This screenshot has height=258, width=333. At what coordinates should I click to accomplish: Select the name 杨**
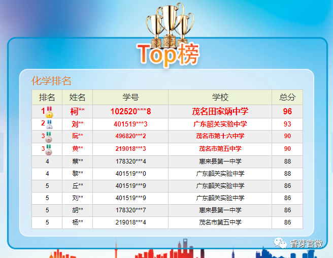pyautogui.click(x=78, y=222)
